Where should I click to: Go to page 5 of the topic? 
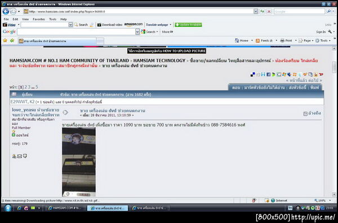37,87
